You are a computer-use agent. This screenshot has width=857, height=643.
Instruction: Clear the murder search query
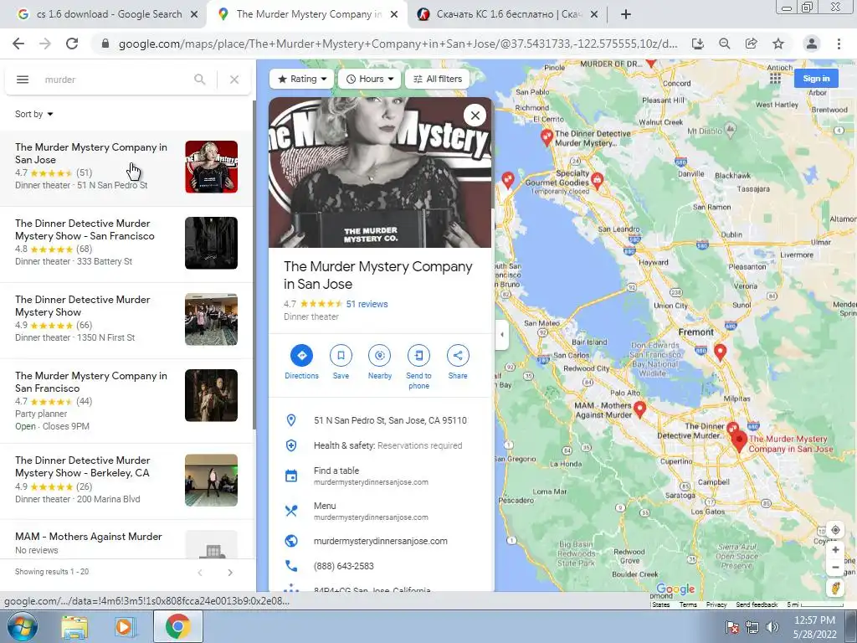(x=234, y=80)
